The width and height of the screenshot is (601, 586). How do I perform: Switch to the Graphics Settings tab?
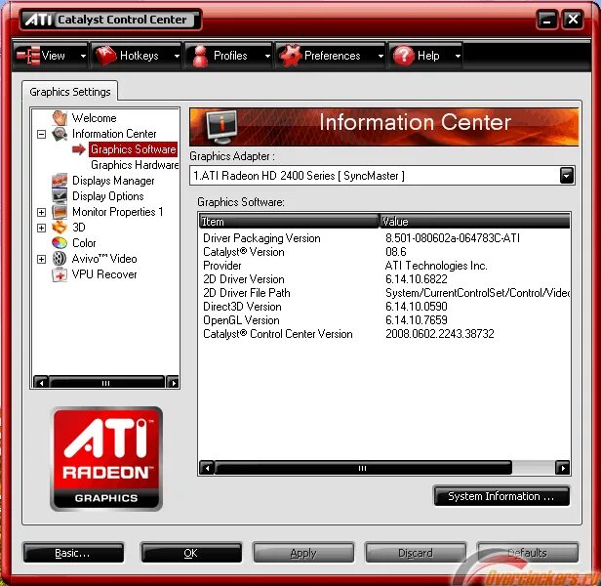pyautogui.click(x=70, y=92)
